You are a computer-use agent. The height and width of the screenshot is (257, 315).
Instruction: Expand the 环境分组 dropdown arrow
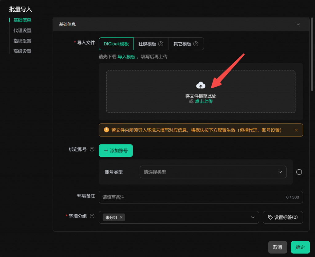click(253, 217)
